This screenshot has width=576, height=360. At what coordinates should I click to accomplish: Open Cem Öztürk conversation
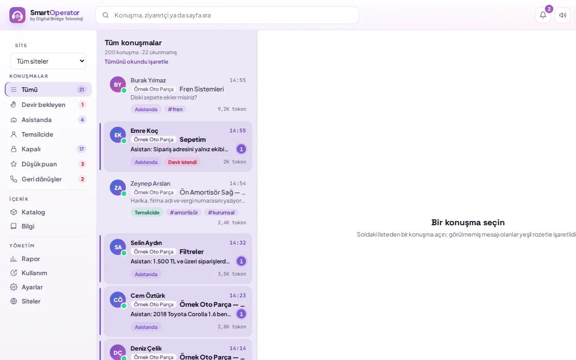tap(178, 311)
